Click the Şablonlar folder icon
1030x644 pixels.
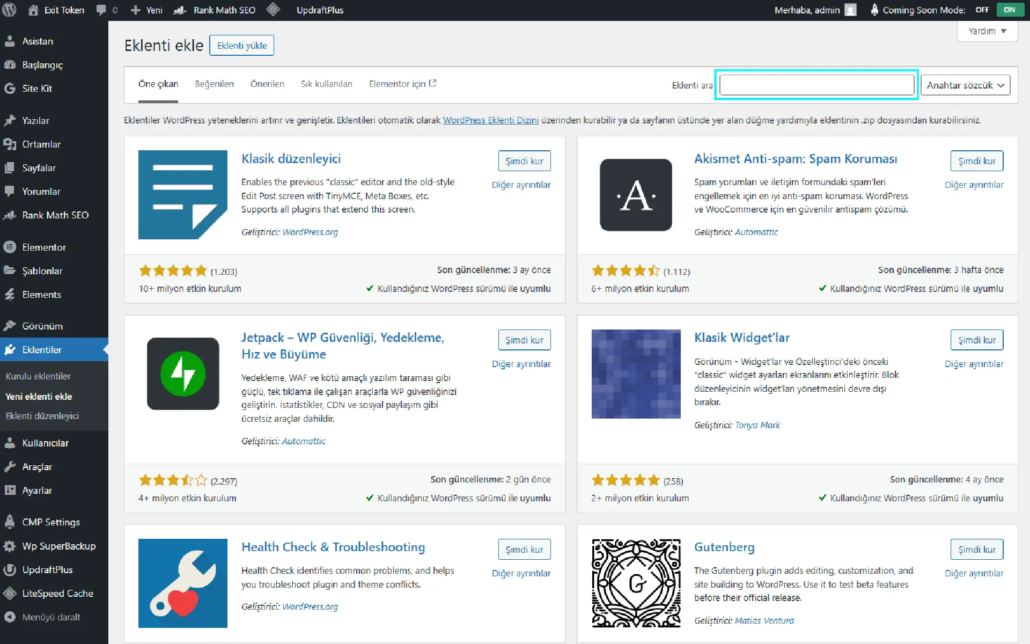[10, 270]
